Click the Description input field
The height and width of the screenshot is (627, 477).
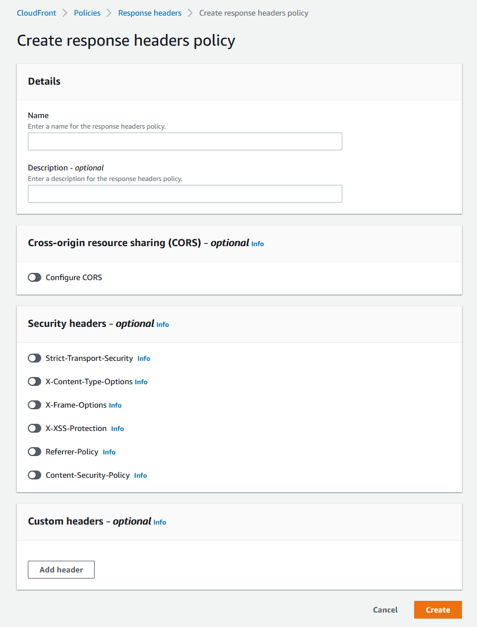[x=185, y=194]
